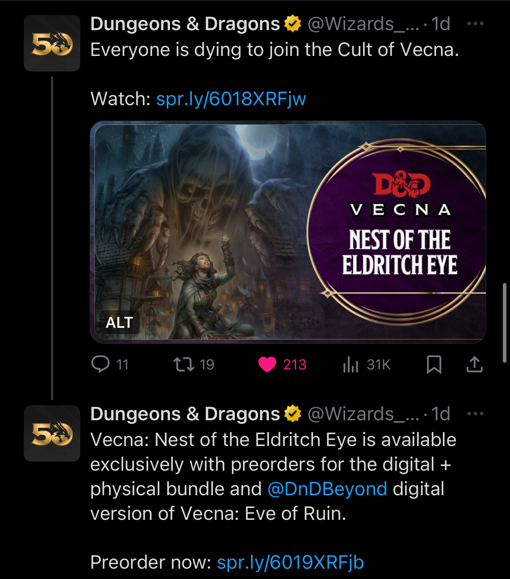Tap the verified badge on first tweet
The image size is (510, 579).
293,24
